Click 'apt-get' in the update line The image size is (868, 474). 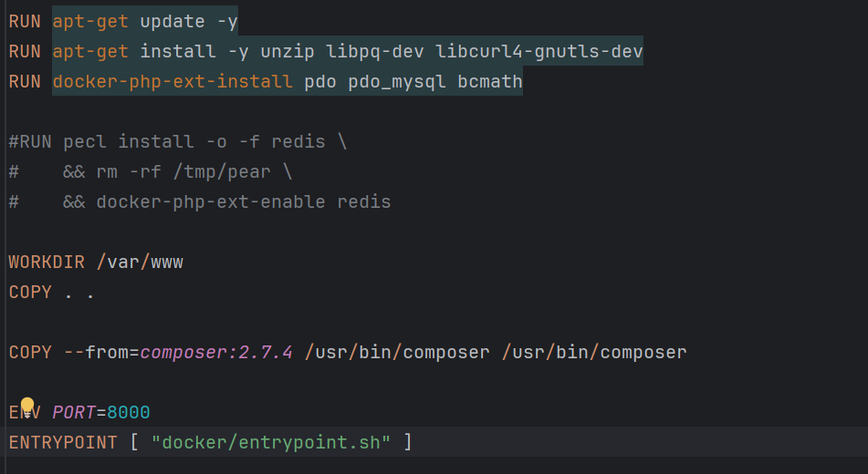tap(90, 22)
